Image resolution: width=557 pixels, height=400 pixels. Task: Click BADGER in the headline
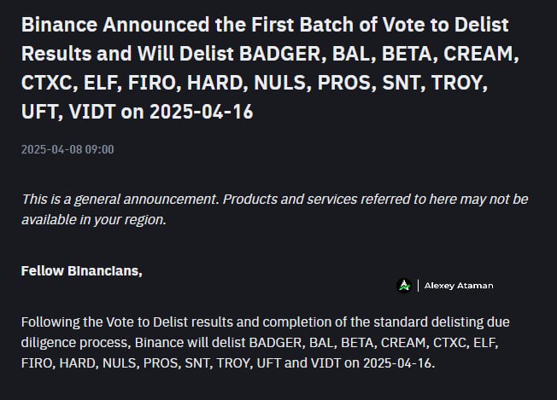coord(280,54)
